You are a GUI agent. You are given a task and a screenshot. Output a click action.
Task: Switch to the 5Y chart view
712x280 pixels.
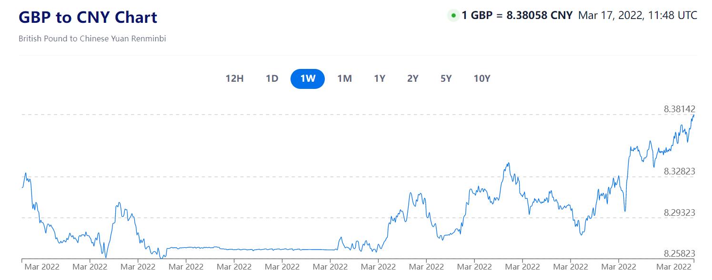[x=446, y=78]
